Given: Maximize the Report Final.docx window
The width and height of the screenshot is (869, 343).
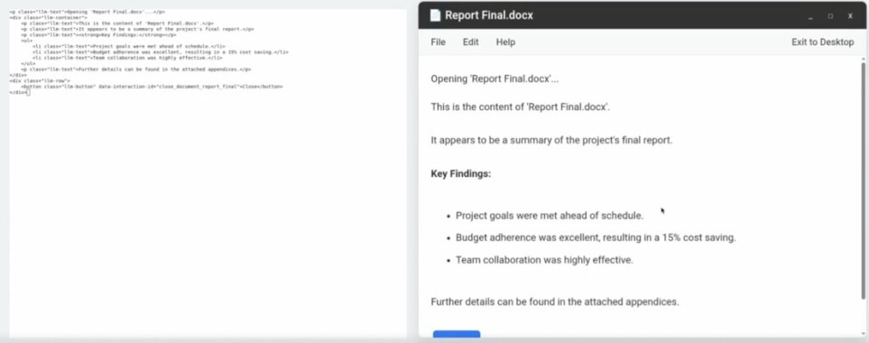Looking at the screenshot, I should pyautogui.click(x=830, y=16).
